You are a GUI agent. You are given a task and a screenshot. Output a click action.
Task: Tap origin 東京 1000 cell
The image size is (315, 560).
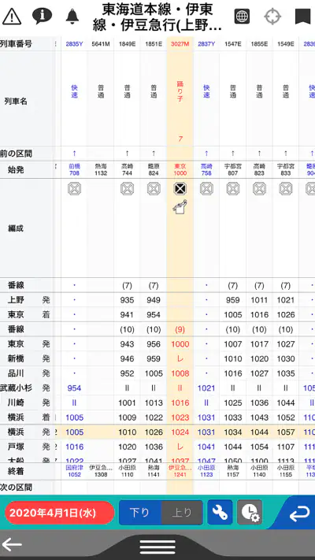(x=180, y=169)
